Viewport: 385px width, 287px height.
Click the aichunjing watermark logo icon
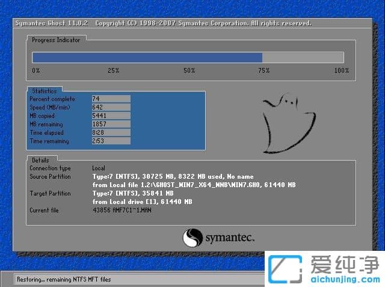285,269
